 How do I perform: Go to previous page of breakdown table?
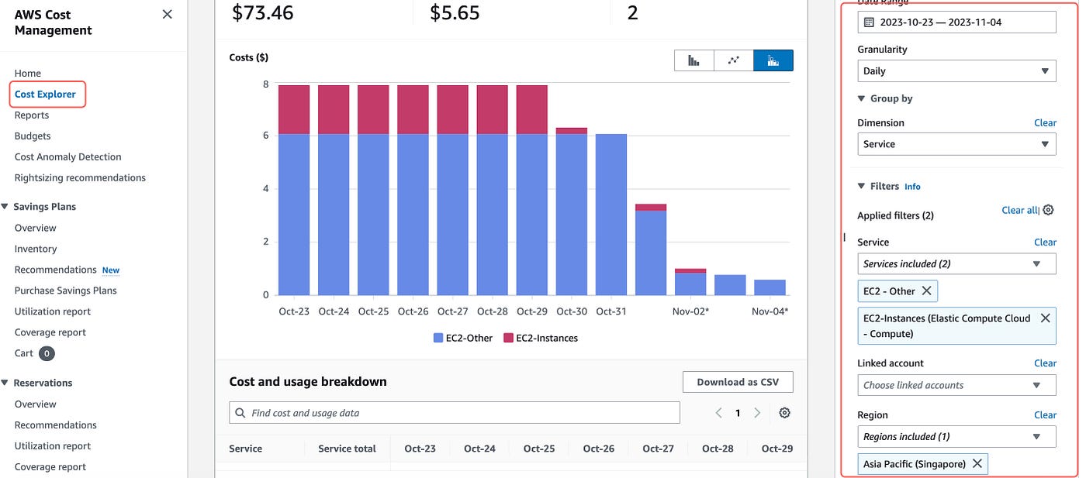[x=719, y=413]
